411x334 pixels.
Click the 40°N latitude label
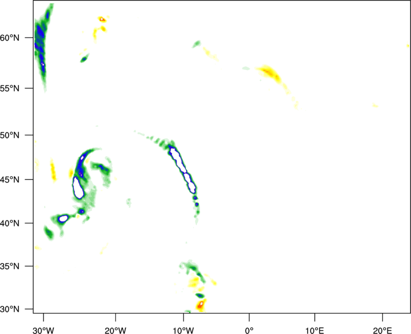(x=10, y=224)
